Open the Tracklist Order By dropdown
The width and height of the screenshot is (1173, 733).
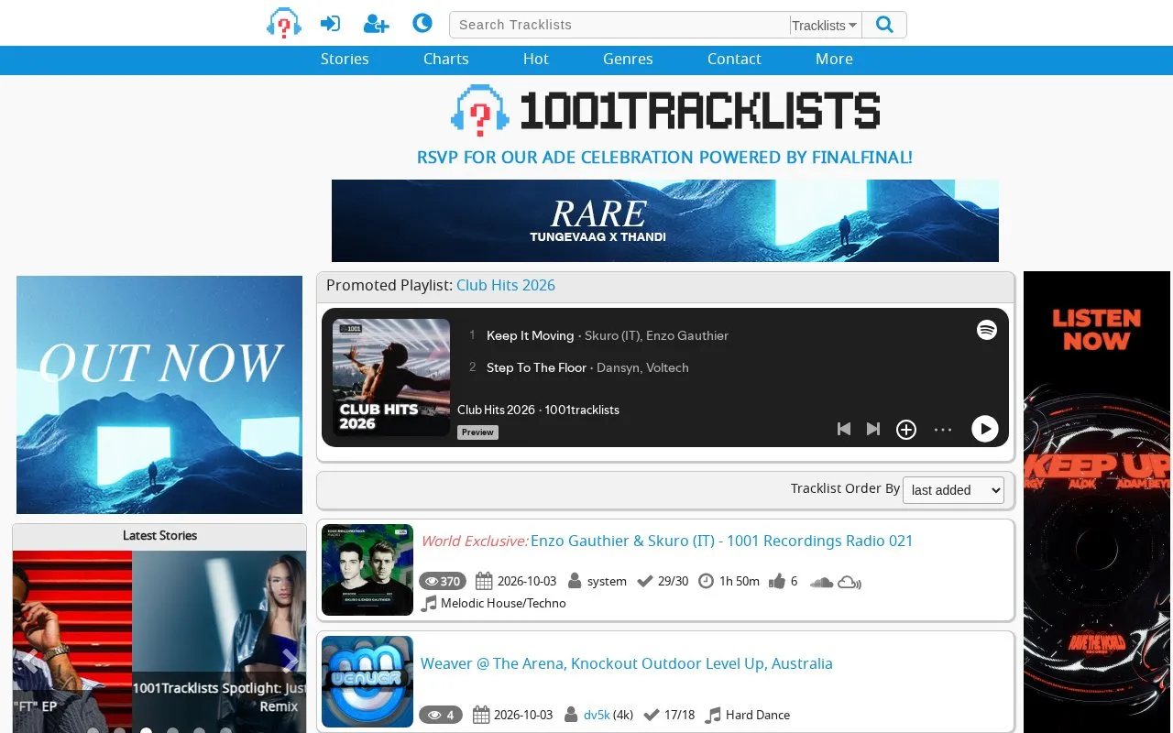[953, 490]
